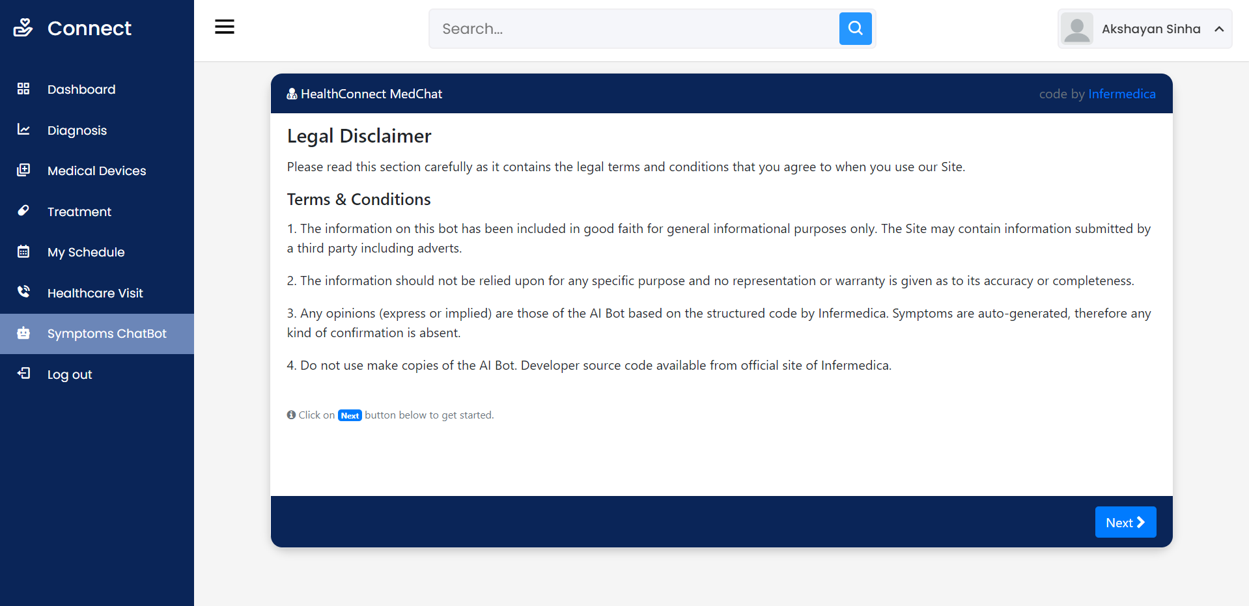Expand the Akshayan Sinha user dropdown
1249x606 pixels.
(x=1150, y=29)
